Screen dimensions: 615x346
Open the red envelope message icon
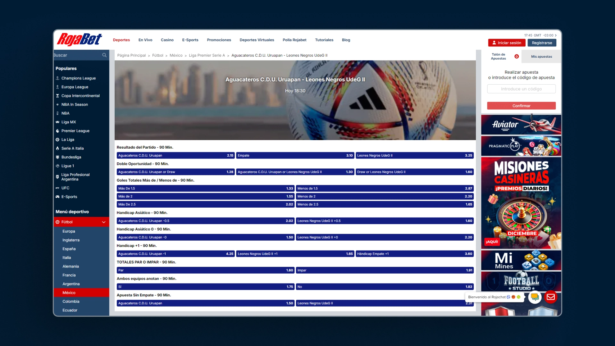coord(551,297)
